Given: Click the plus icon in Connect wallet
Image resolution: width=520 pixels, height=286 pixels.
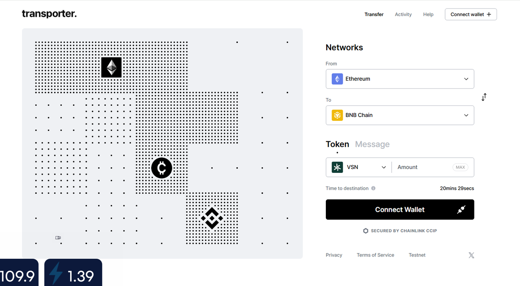Looking at the screenshot, I should click(x=489, y=14).
